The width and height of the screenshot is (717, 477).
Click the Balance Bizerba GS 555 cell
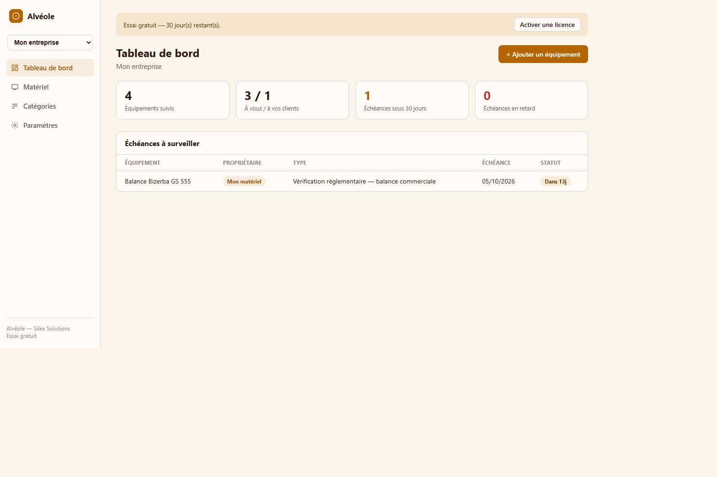(158, 181)
